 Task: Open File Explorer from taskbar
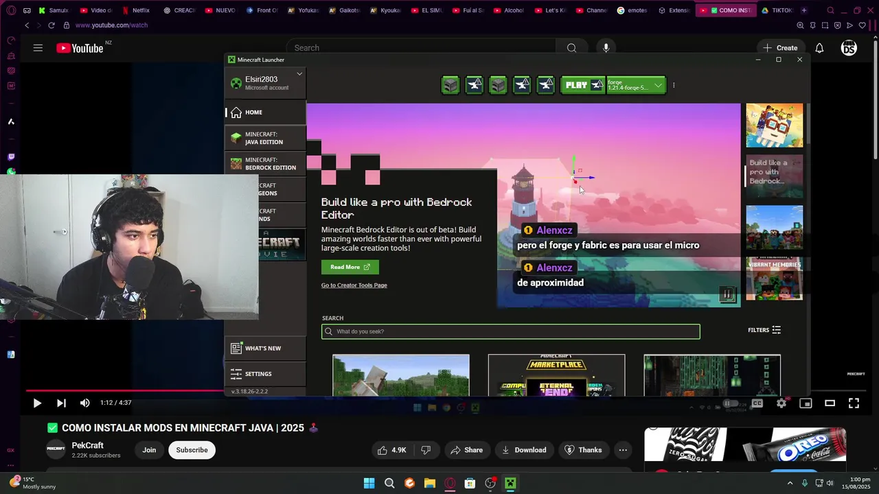(430, 483)
